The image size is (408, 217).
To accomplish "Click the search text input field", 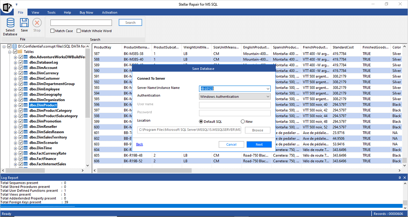I will tap(81, 23).
